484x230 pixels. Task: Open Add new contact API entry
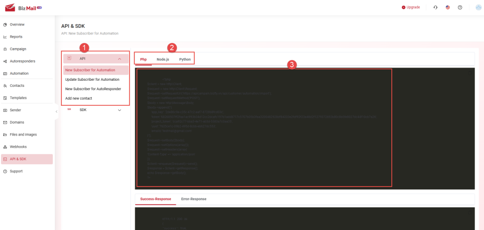(78, 98)
